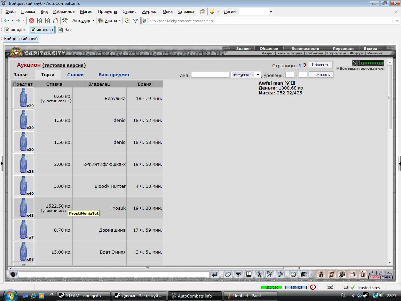This screenshot has width=401, height=301.
Task: Click the blue 925/925 mana bar
Action: (x=296, y=287)
